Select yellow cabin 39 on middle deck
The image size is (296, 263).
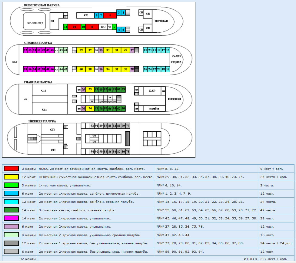(81, 50)
